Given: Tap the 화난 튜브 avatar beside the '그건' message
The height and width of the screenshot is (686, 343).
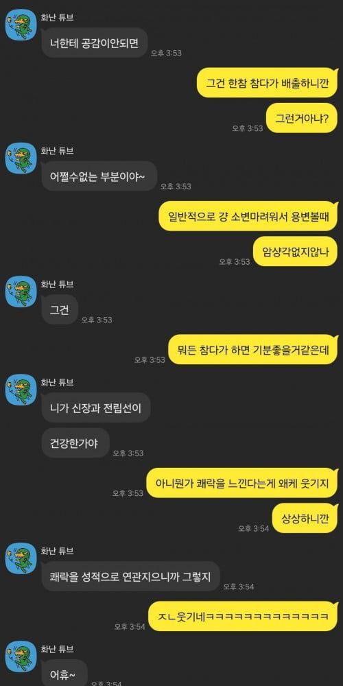Looking at the screenshot, I should click(21, 292).
